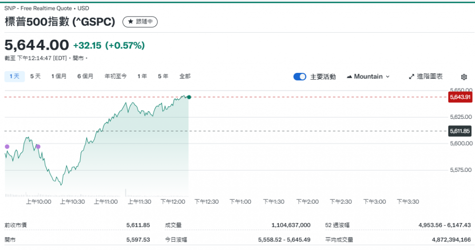Screen dimensions: 475x250
Task: Select the 5年 range
Action: click(163, 76)
